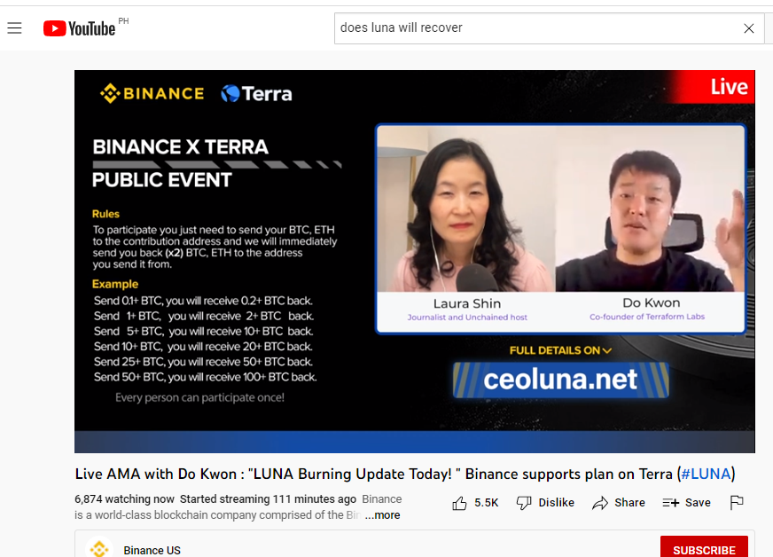773x557 pixels.
Task: Click '6,874 watching now' text
Action: coord(124,499)
